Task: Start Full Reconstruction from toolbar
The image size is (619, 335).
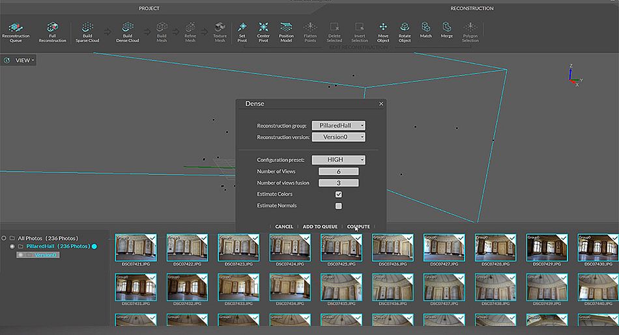Action: pyautogui.click(x=52, y=31)
